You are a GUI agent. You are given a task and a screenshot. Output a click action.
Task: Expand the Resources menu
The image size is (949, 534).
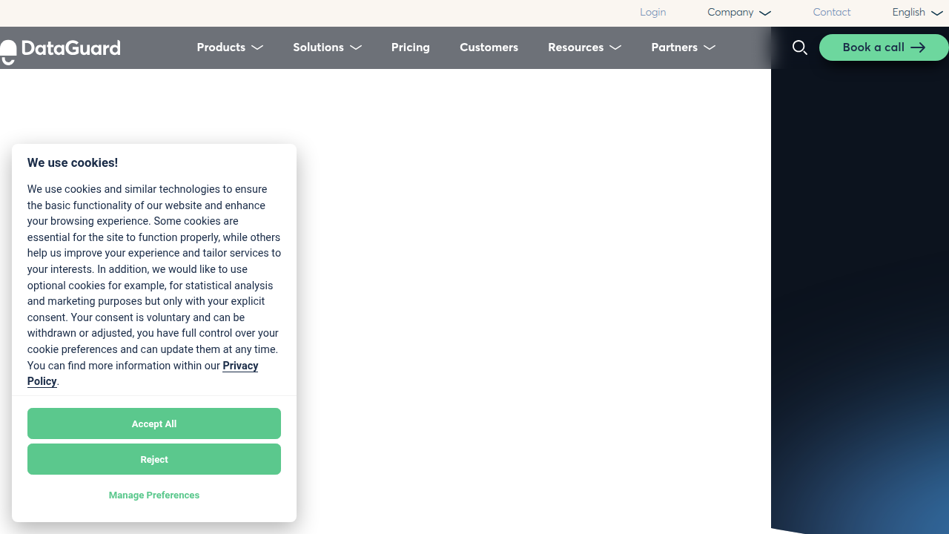(584, 47)
